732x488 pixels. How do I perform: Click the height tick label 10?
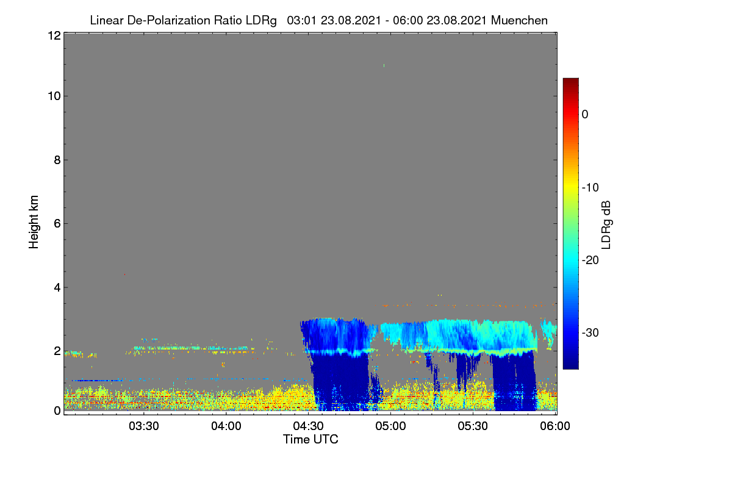54,96
